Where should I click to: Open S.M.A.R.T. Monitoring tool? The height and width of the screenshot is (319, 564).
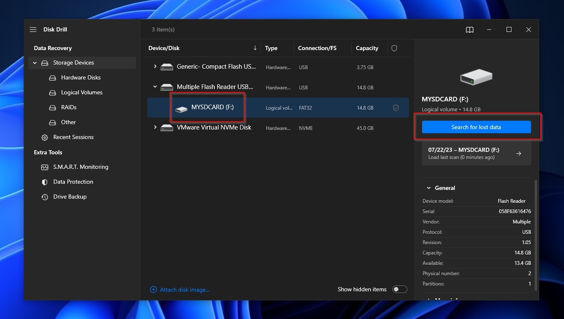tap(81, 167)
